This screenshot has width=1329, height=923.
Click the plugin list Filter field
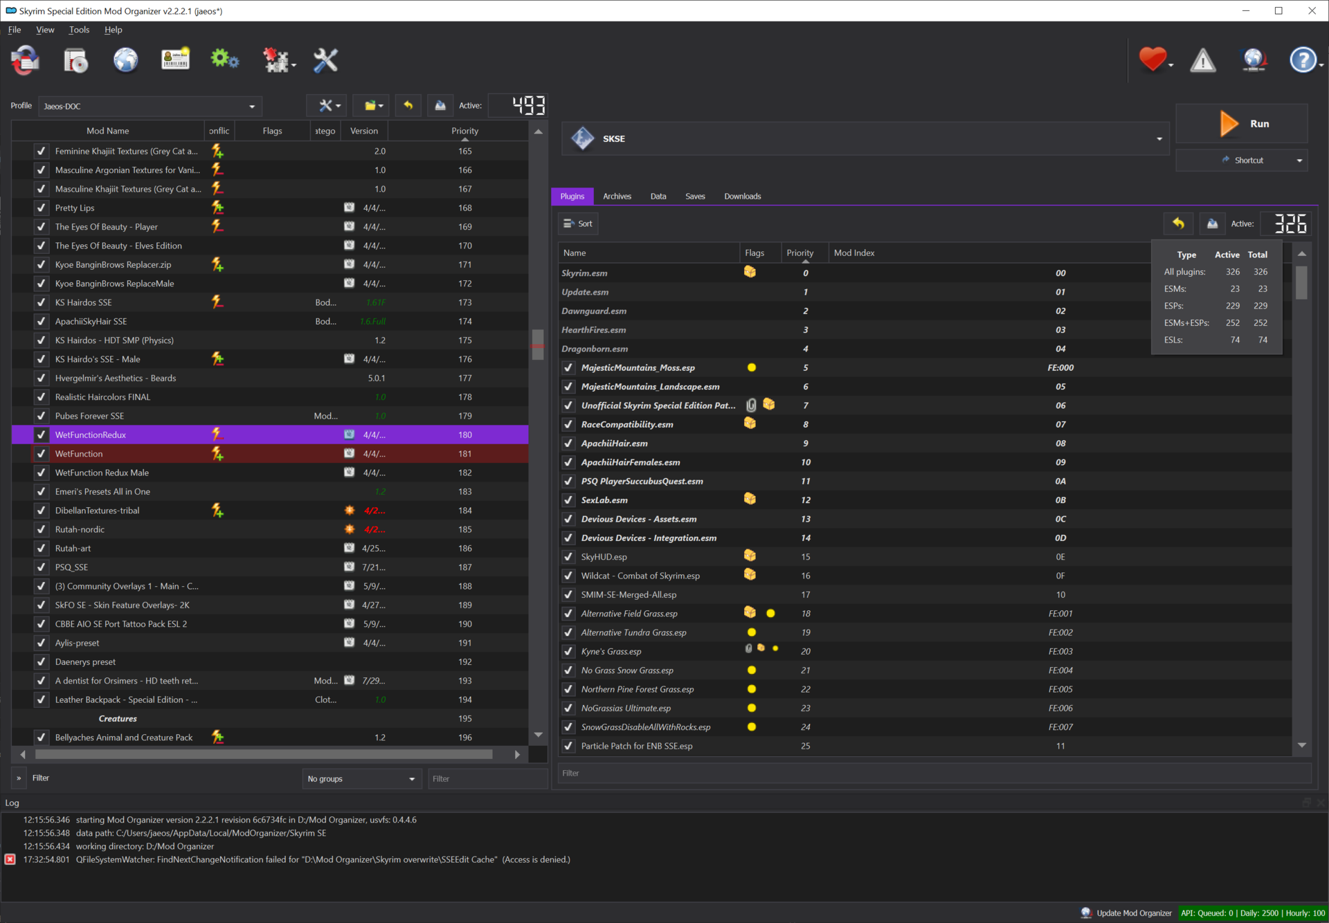(x=934, y=773)
